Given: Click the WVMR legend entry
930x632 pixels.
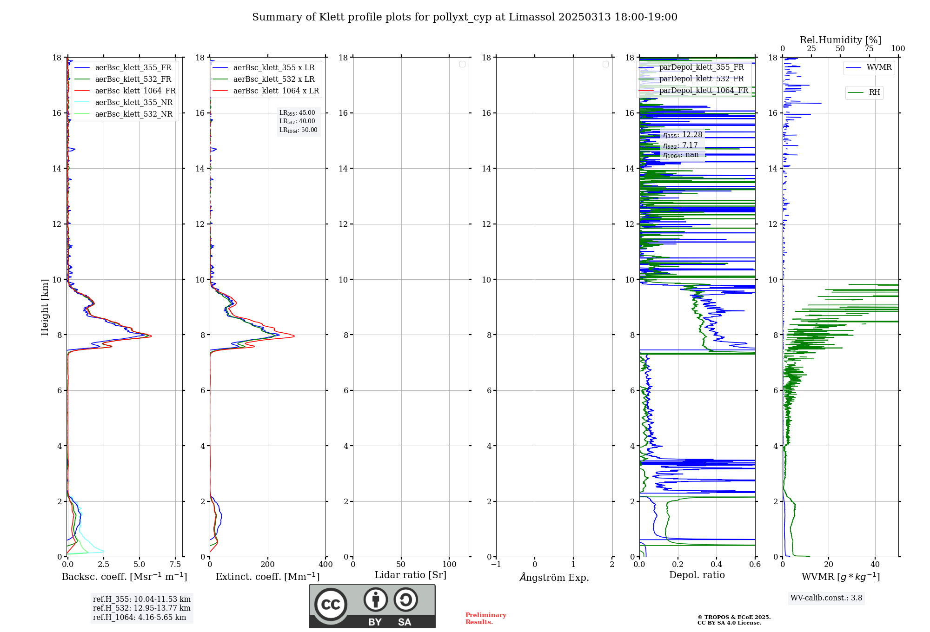Looking at the screenshot, I should [x=869, y=67].
